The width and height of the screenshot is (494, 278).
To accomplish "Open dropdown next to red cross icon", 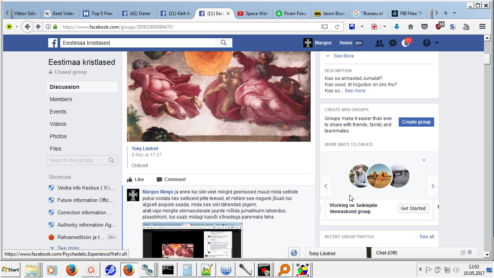I will tap(384, 27).
